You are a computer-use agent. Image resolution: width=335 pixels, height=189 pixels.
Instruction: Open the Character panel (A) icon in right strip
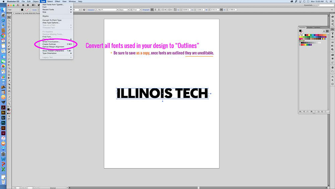click(332, 77)
